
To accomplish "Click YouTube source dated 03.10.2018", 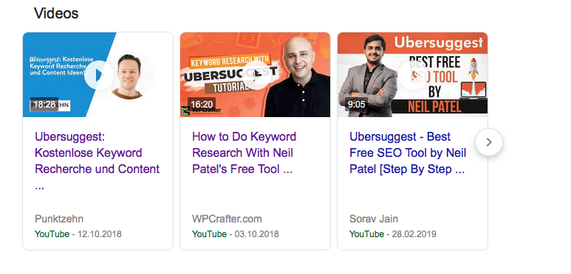I will pos(209,234).
